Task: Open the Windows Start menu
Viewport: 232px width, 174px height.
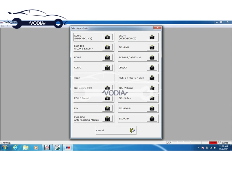Action: click(x=5, y=148)
